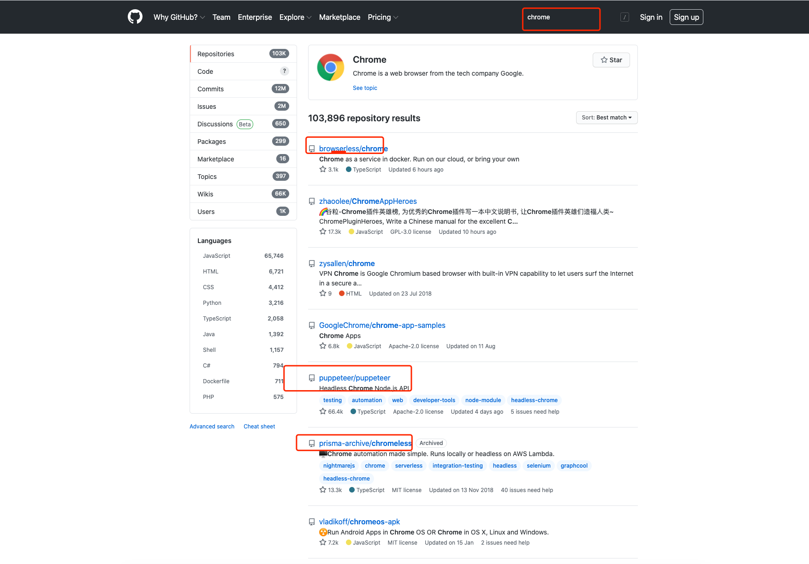Click repo icon beside vladikoff/chromeos-apk
Image resolution: width=809 pixels, height=564 pixels.
(312, 522)
